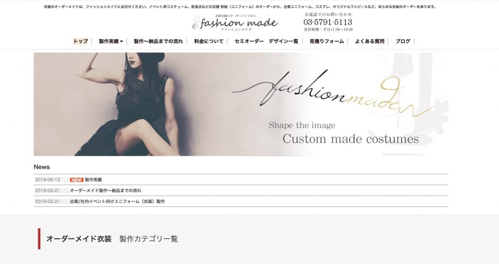Click the dropdown arrow beside 製作実績

click(122, 41)
